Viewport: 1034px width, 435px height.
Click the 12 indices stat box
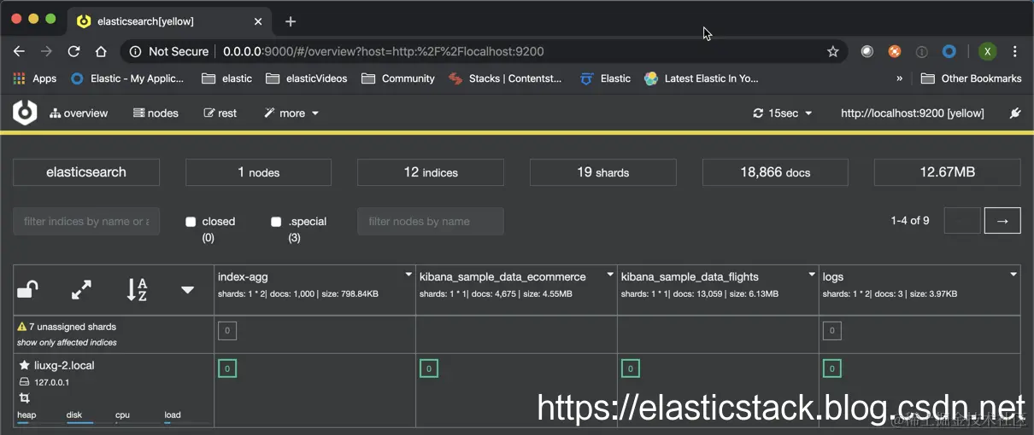pyautogui.click(x=431, y=172)
